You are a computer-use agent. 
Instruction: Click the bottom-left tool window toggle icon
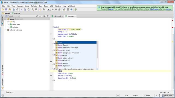pyautogui.click(x=2, y=96)
